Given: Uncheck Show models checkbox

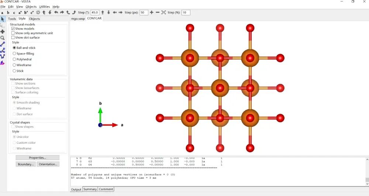Looking at the screenshot, I should click(x=13, y=29).
